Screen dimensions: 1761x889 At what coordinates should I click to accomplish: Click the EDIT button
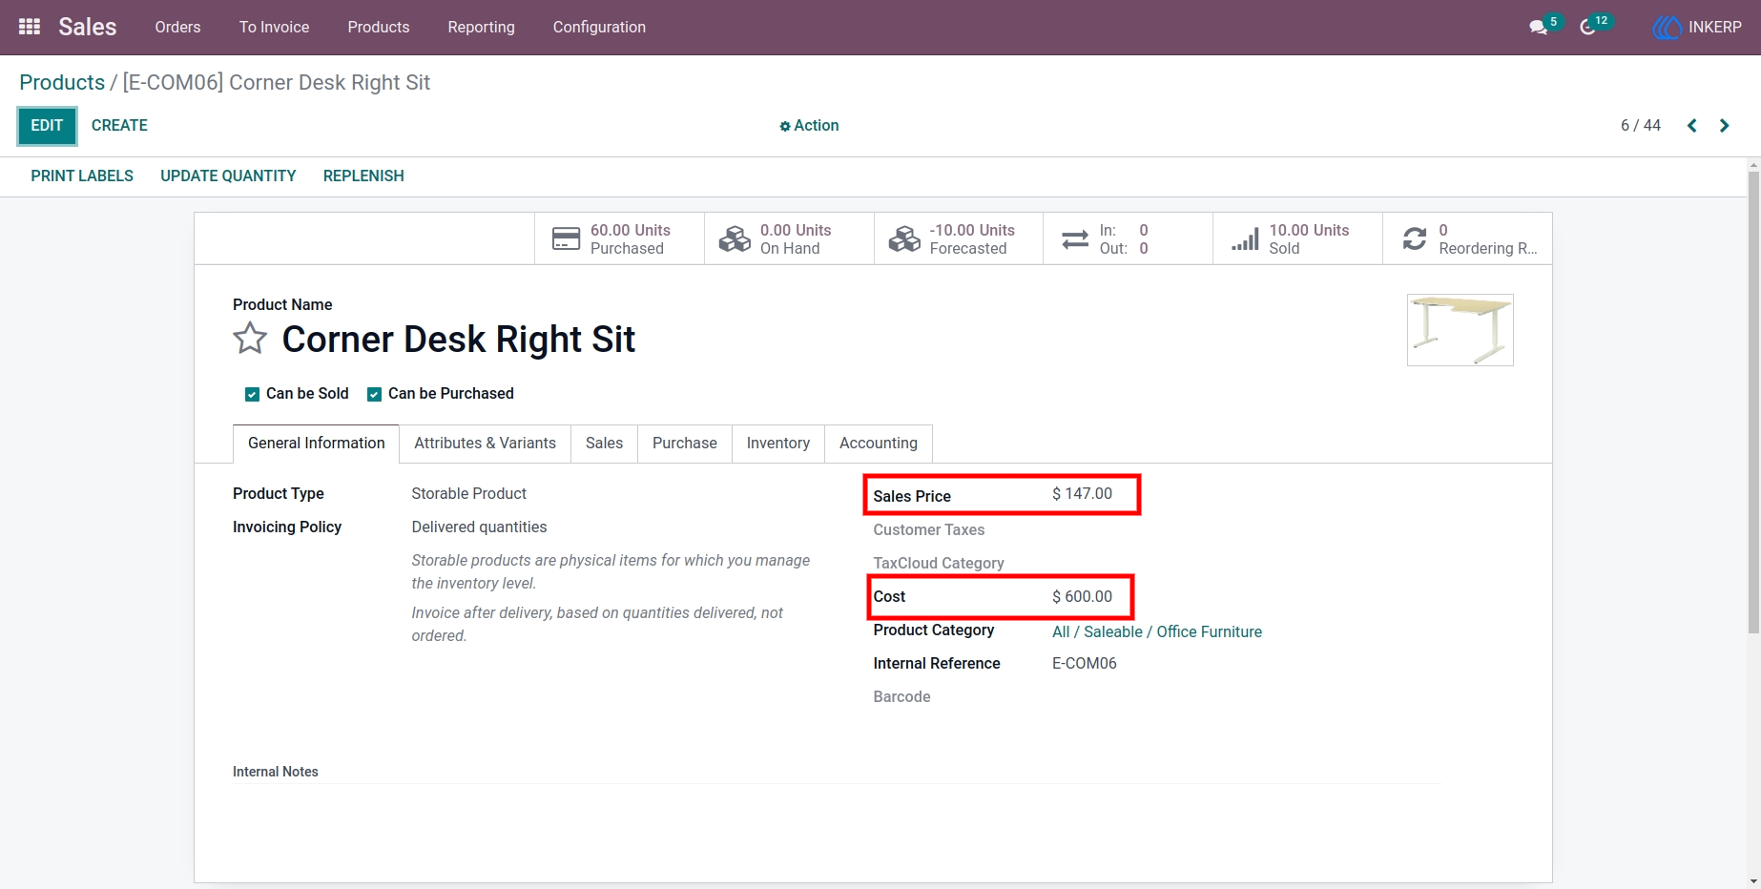tap(47, 125)
